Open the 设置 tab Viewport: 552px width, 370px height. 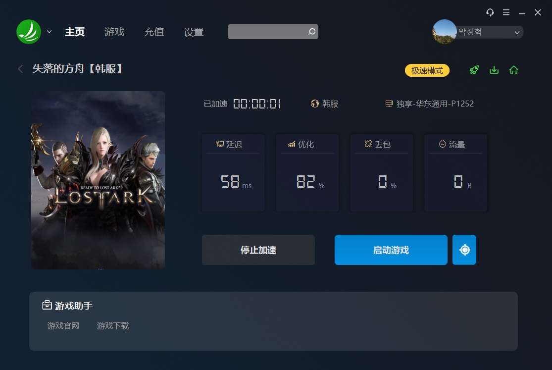pyautogui.click(x=194, y=32)
